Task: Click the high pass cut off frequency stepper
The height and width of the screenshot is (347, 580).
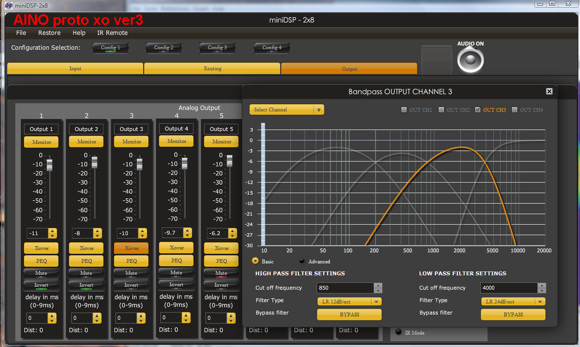Action: click(378, 288)
